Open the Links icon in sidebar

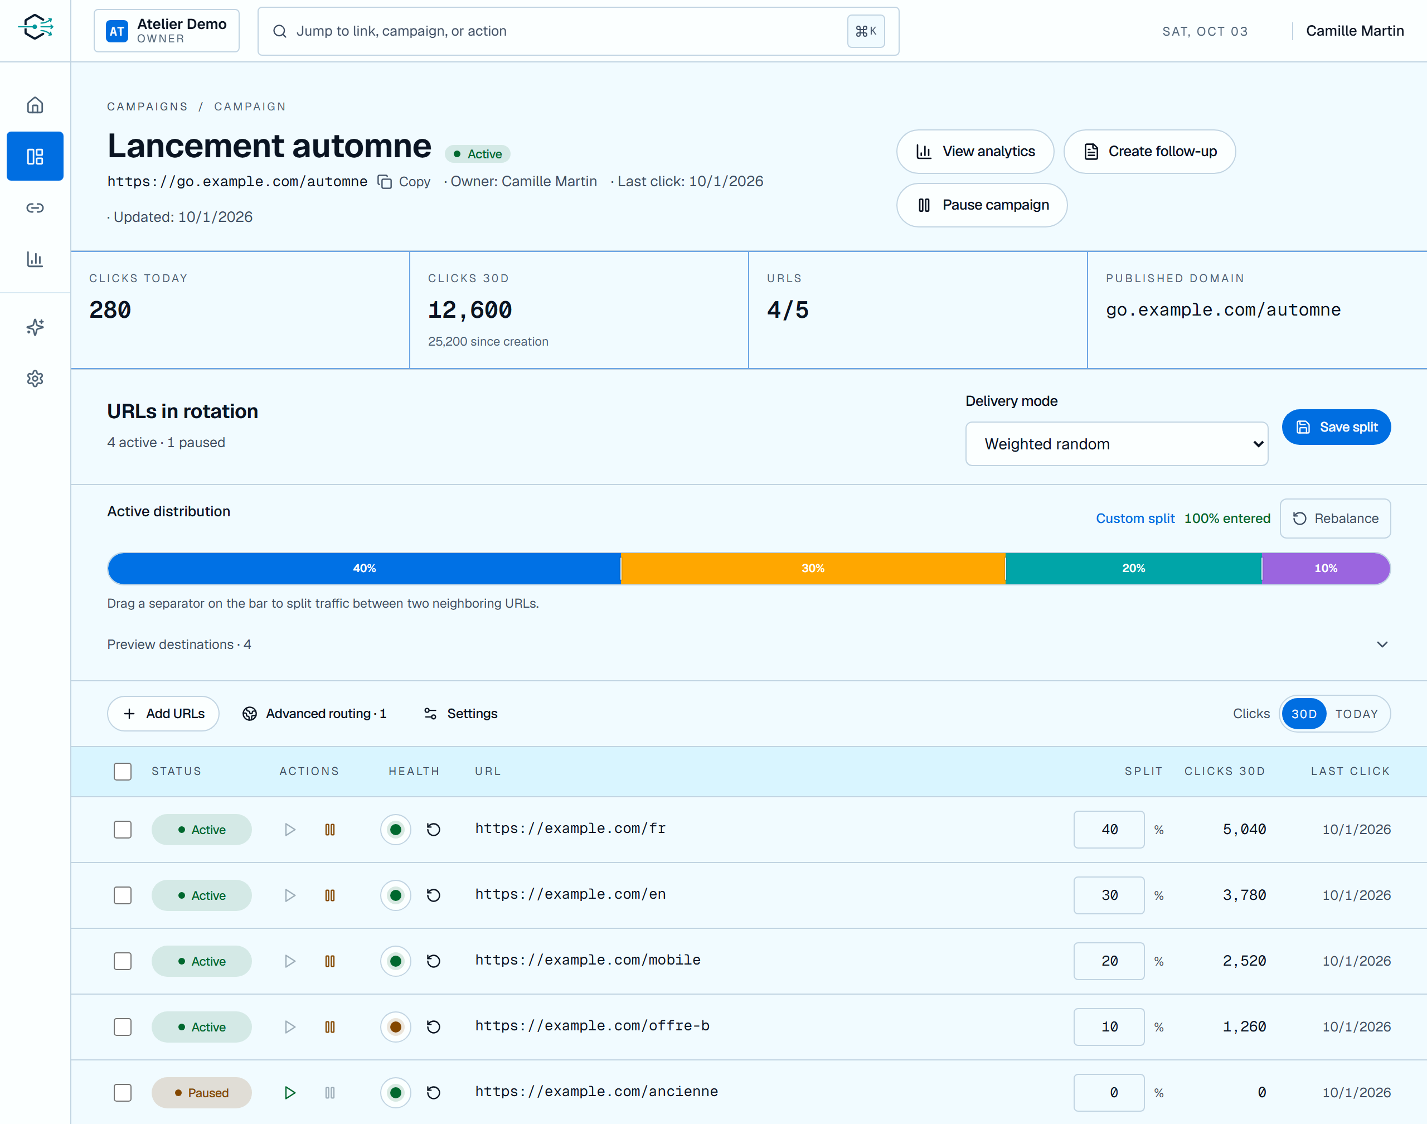point(35,208)
